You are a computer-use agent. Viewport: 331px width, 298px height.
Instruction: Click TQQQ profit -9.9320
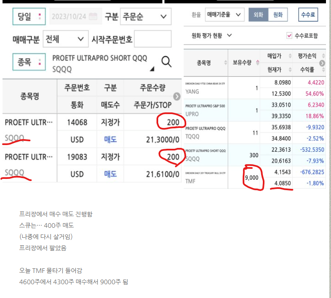pos(315,127)
